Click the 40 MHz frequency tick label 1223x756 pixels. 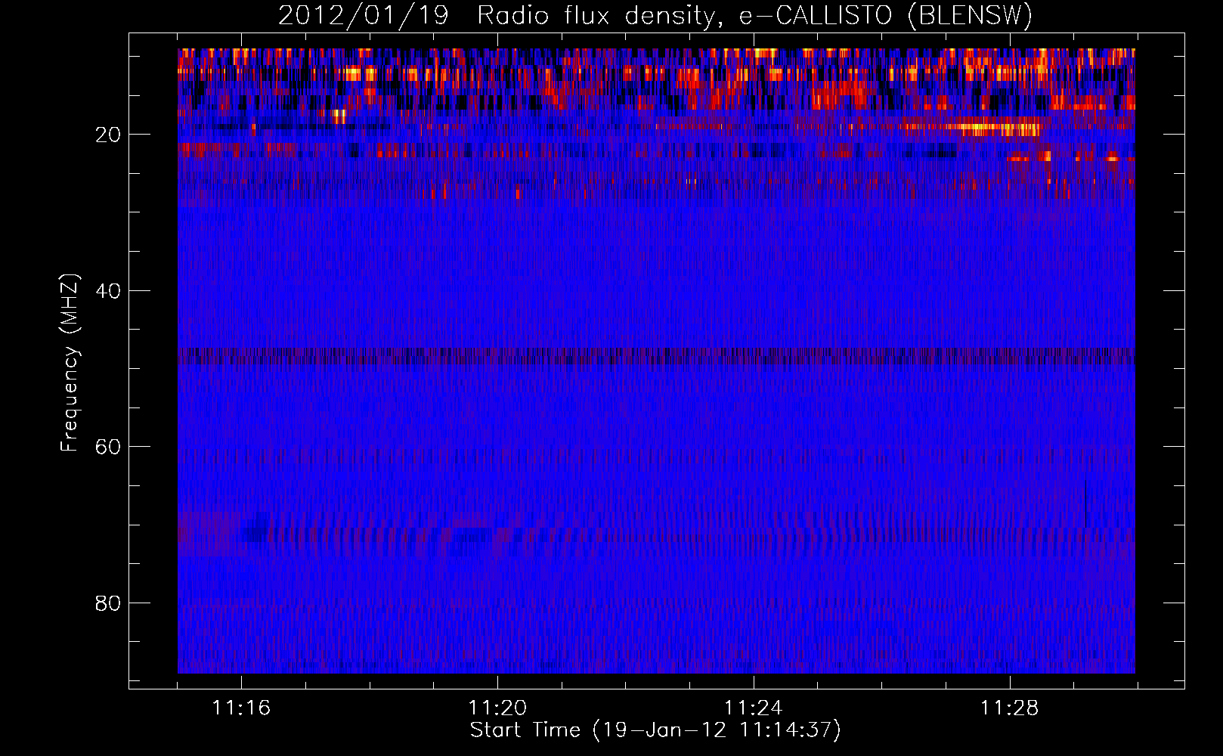[108, 291]
